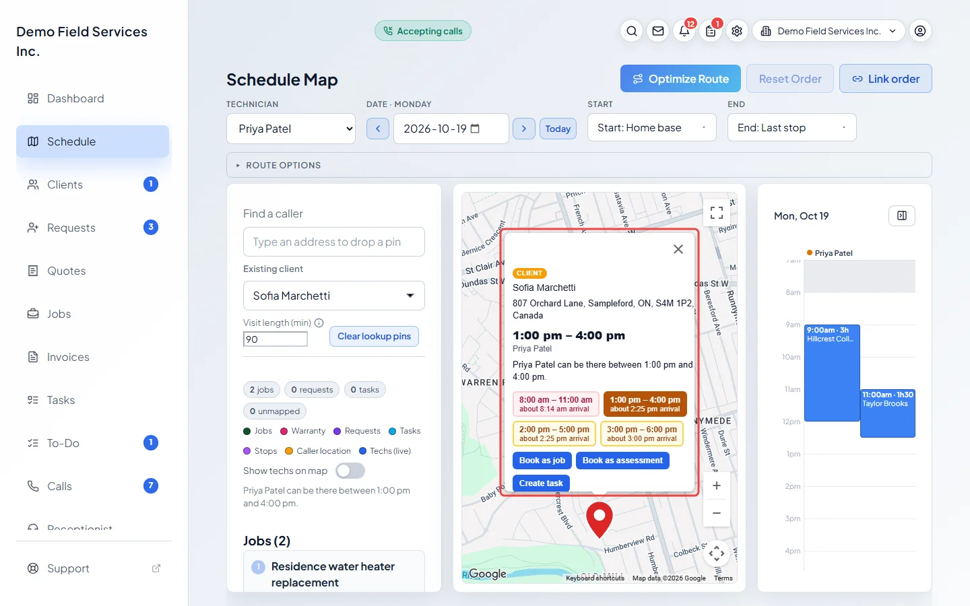970x606 pixels.
Task: Click the Today button
Action: click(x=558, y=129)
